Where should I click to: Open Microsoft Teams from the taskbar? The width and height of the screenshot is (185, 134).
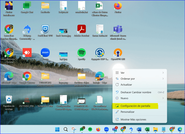115,129
